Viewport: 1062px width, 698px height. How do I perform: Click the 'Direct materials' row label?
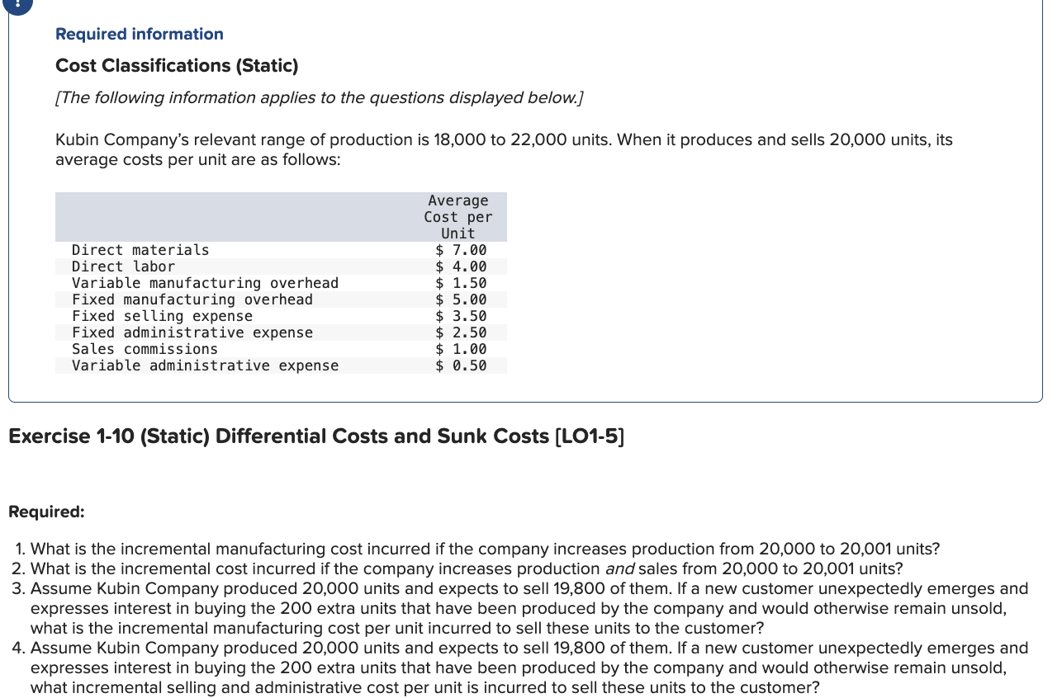point(140,250)
